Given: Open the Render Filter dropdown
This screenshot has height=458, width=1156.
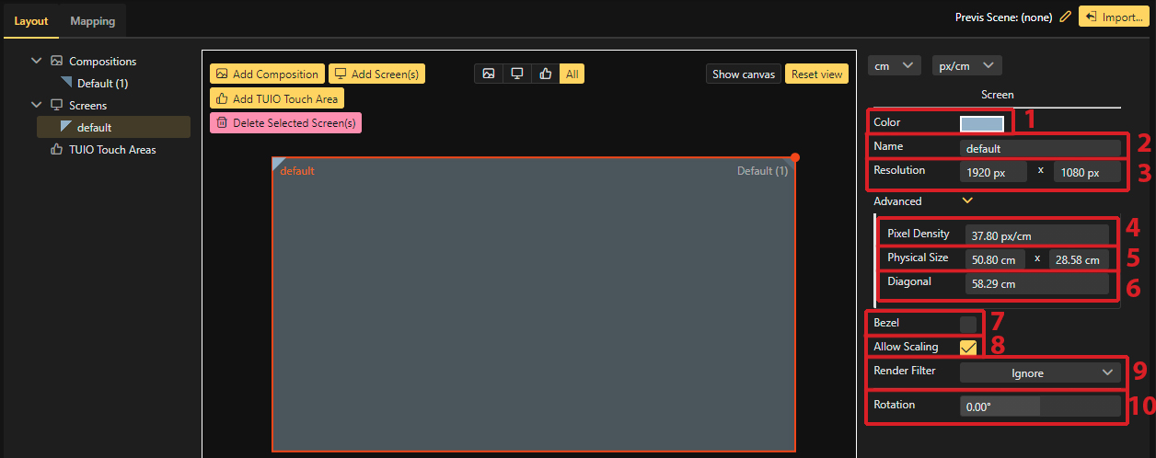Looking at the screenshot, I should pos(1040,372).
